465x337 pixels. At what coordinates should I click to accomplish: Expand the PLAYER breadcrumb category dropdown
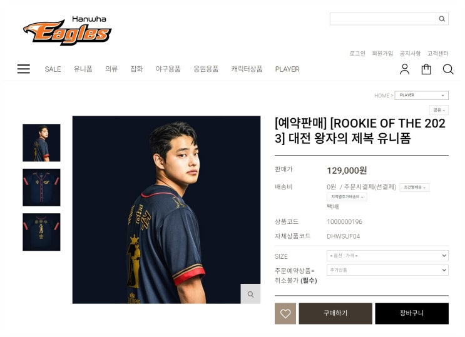(x=421, y=95)
